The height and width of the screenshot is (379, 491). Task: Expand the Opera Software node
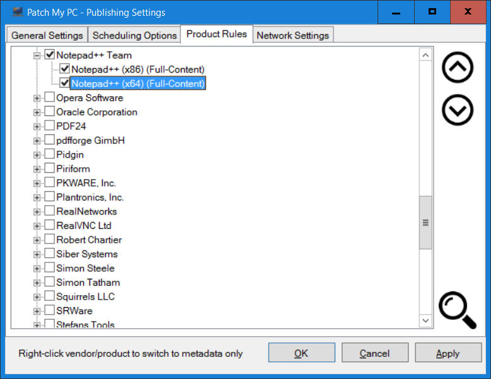click(x=37, y=98)
